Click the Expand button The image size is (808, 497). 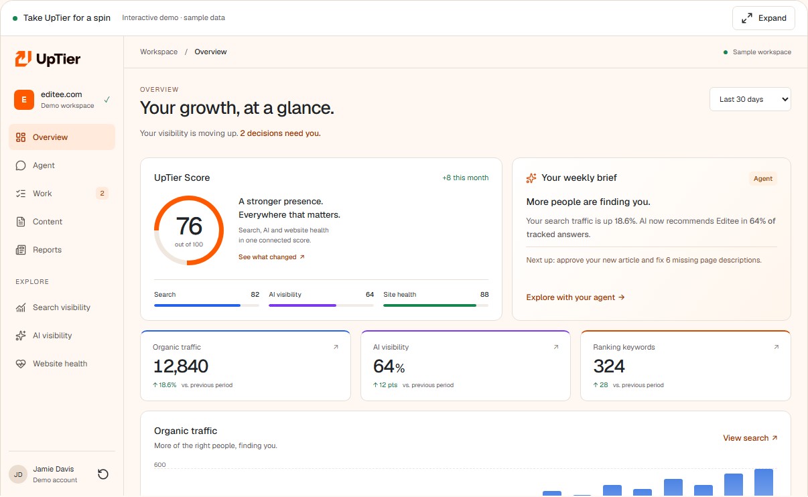[x=764, y=19]
